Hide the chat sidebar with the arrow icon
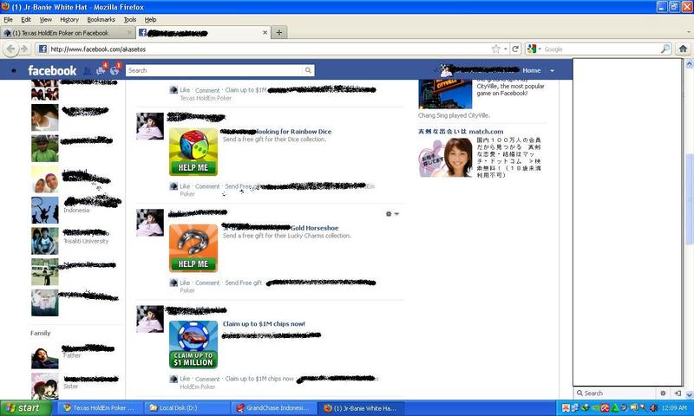 tap(678, 393)
